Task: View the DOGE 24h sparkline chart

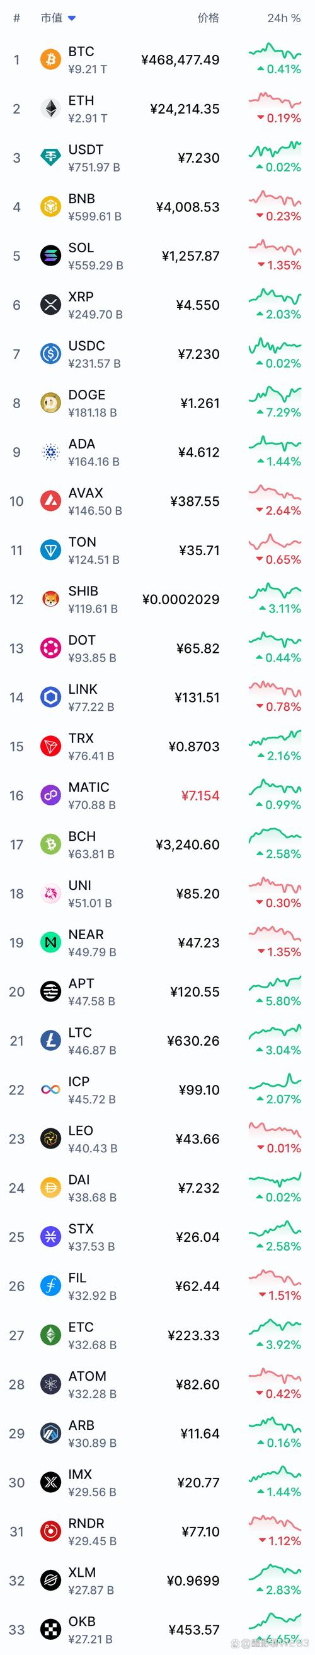Action: pyautogui.click(x=275, y=393)
